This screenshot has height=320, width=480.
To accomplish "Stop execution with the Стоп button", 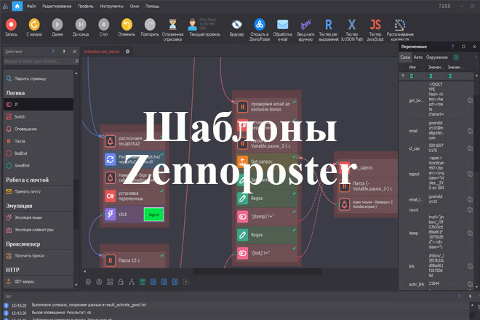I will click(104, 27).
